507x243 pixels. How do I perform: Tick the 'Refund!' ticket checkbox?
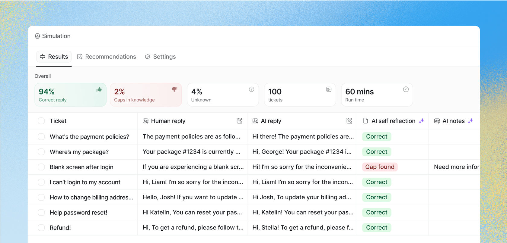(x=41, y=228)
